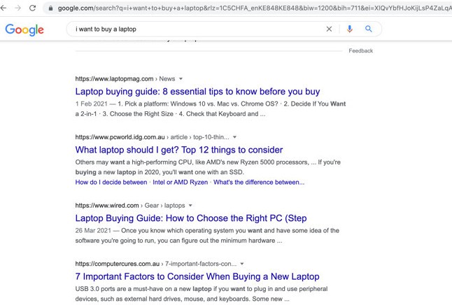Click the '26 Mar 2021' date text

coord(93,231)
